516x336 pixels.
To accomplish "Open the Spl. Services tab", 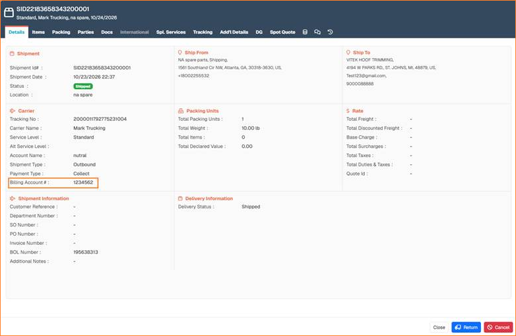I will (171, 32).
